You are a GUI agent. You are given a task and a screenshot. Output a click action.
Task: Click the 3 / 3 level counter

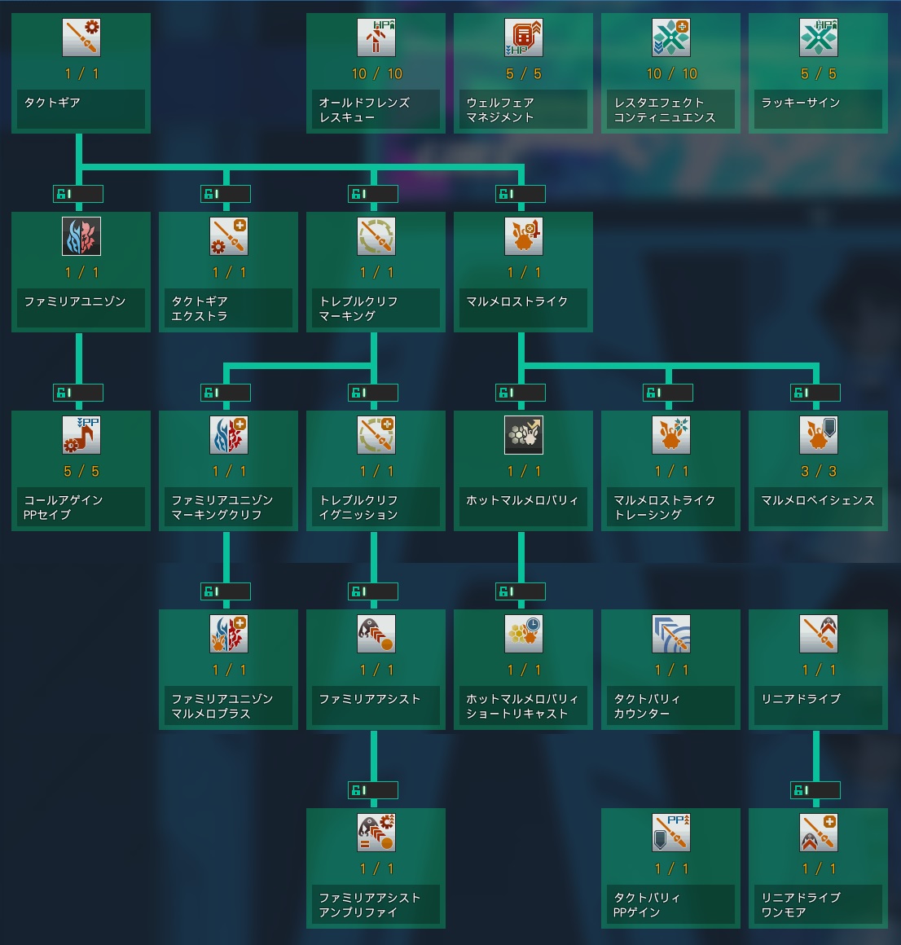[818, 472]
